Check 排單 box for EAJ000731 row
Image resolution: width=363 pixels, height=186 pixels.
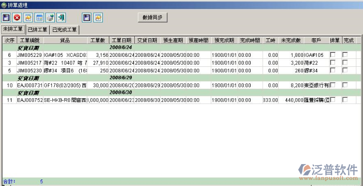pyautogui.click(x=333, y=85)
